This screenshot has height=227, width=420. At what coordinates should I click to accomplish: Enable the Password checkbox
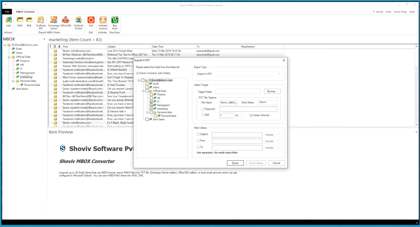(203, 109)
